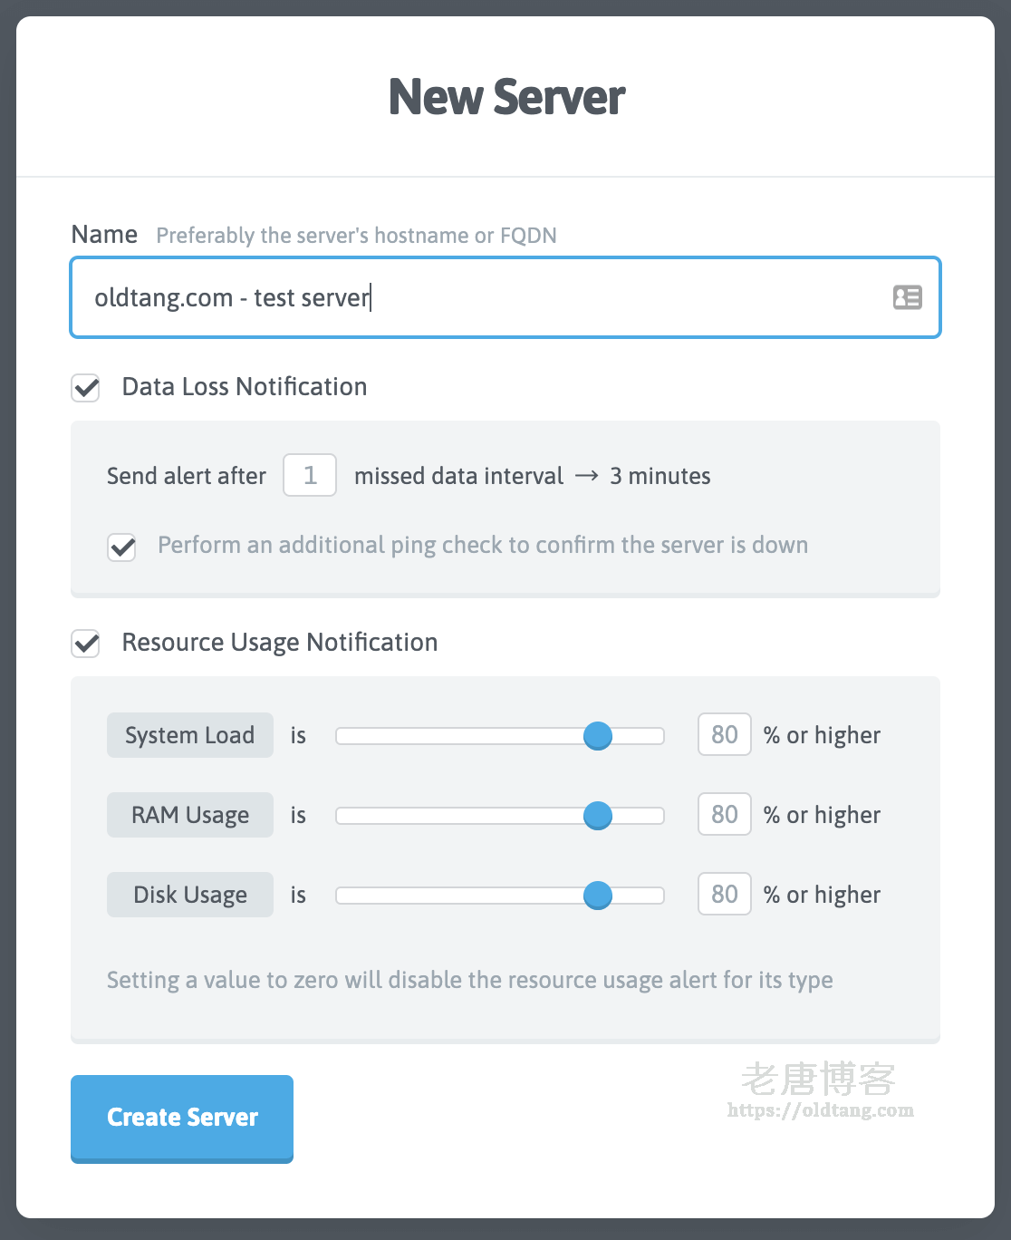Click the Disk Usage label button
The height and width of the screenshot is (1240, 1011).
190,895
